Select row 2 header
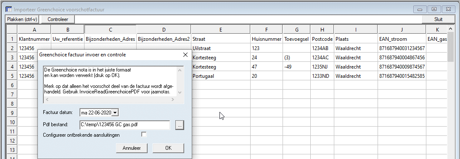Screen dimensions: 460x159 [12, 48]
